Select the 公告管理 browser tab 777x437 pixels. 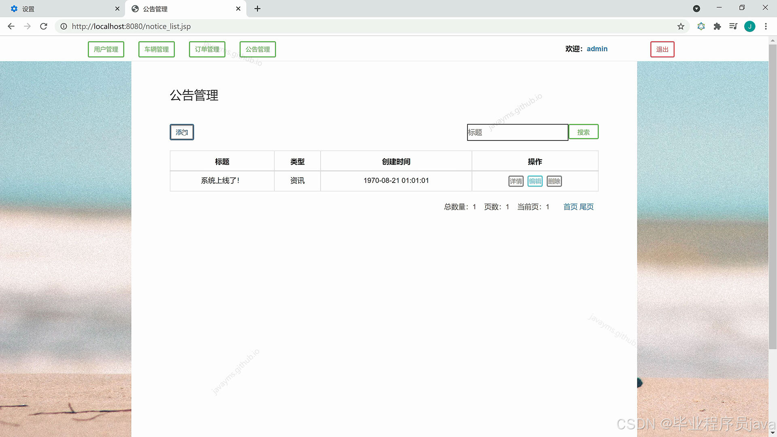[x=186, y=8]
